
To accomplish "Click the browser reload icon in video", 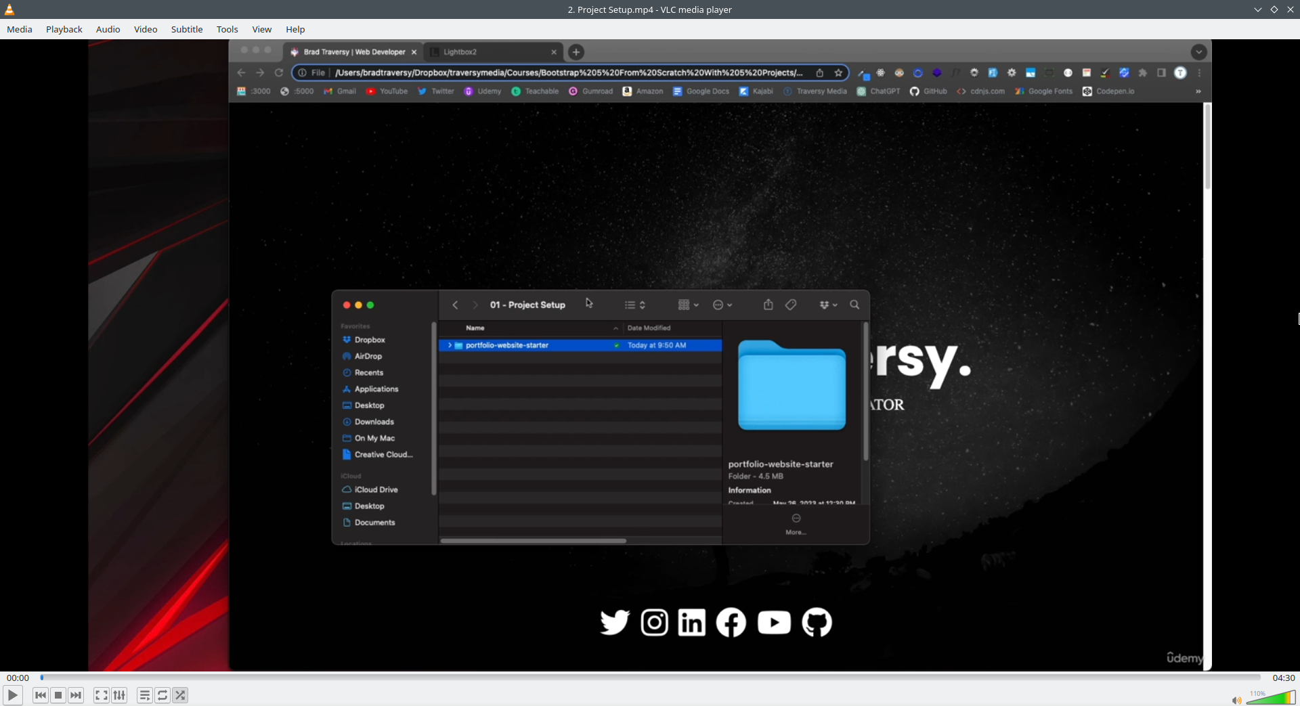I will point(279,72).
